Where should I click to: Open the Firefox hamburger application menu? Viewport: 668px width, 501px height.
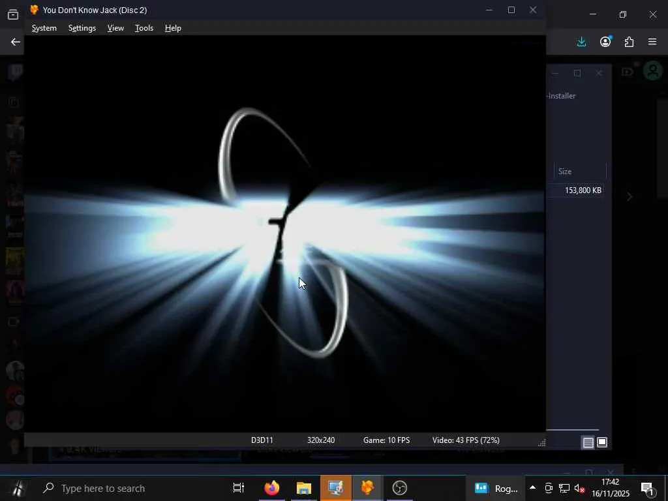(x=652, y=42)
